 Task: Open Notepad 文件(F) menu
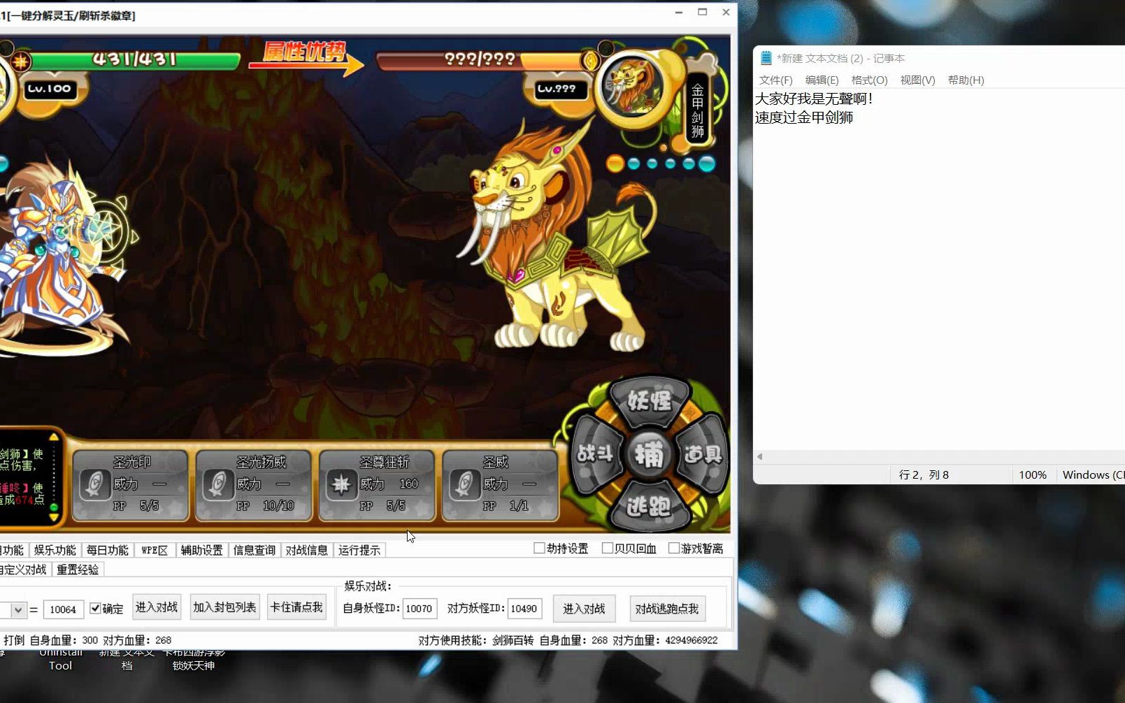[x=775, y=80]
